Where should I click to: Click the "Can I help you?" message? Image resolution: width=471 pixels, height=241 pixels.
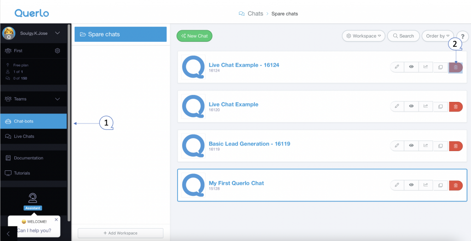coord(34,230)
